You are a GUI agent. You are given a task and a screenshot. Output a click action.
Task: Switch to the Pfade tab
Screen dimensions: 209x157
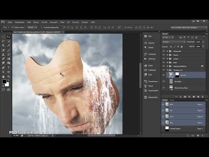click(x=172, y=100)
